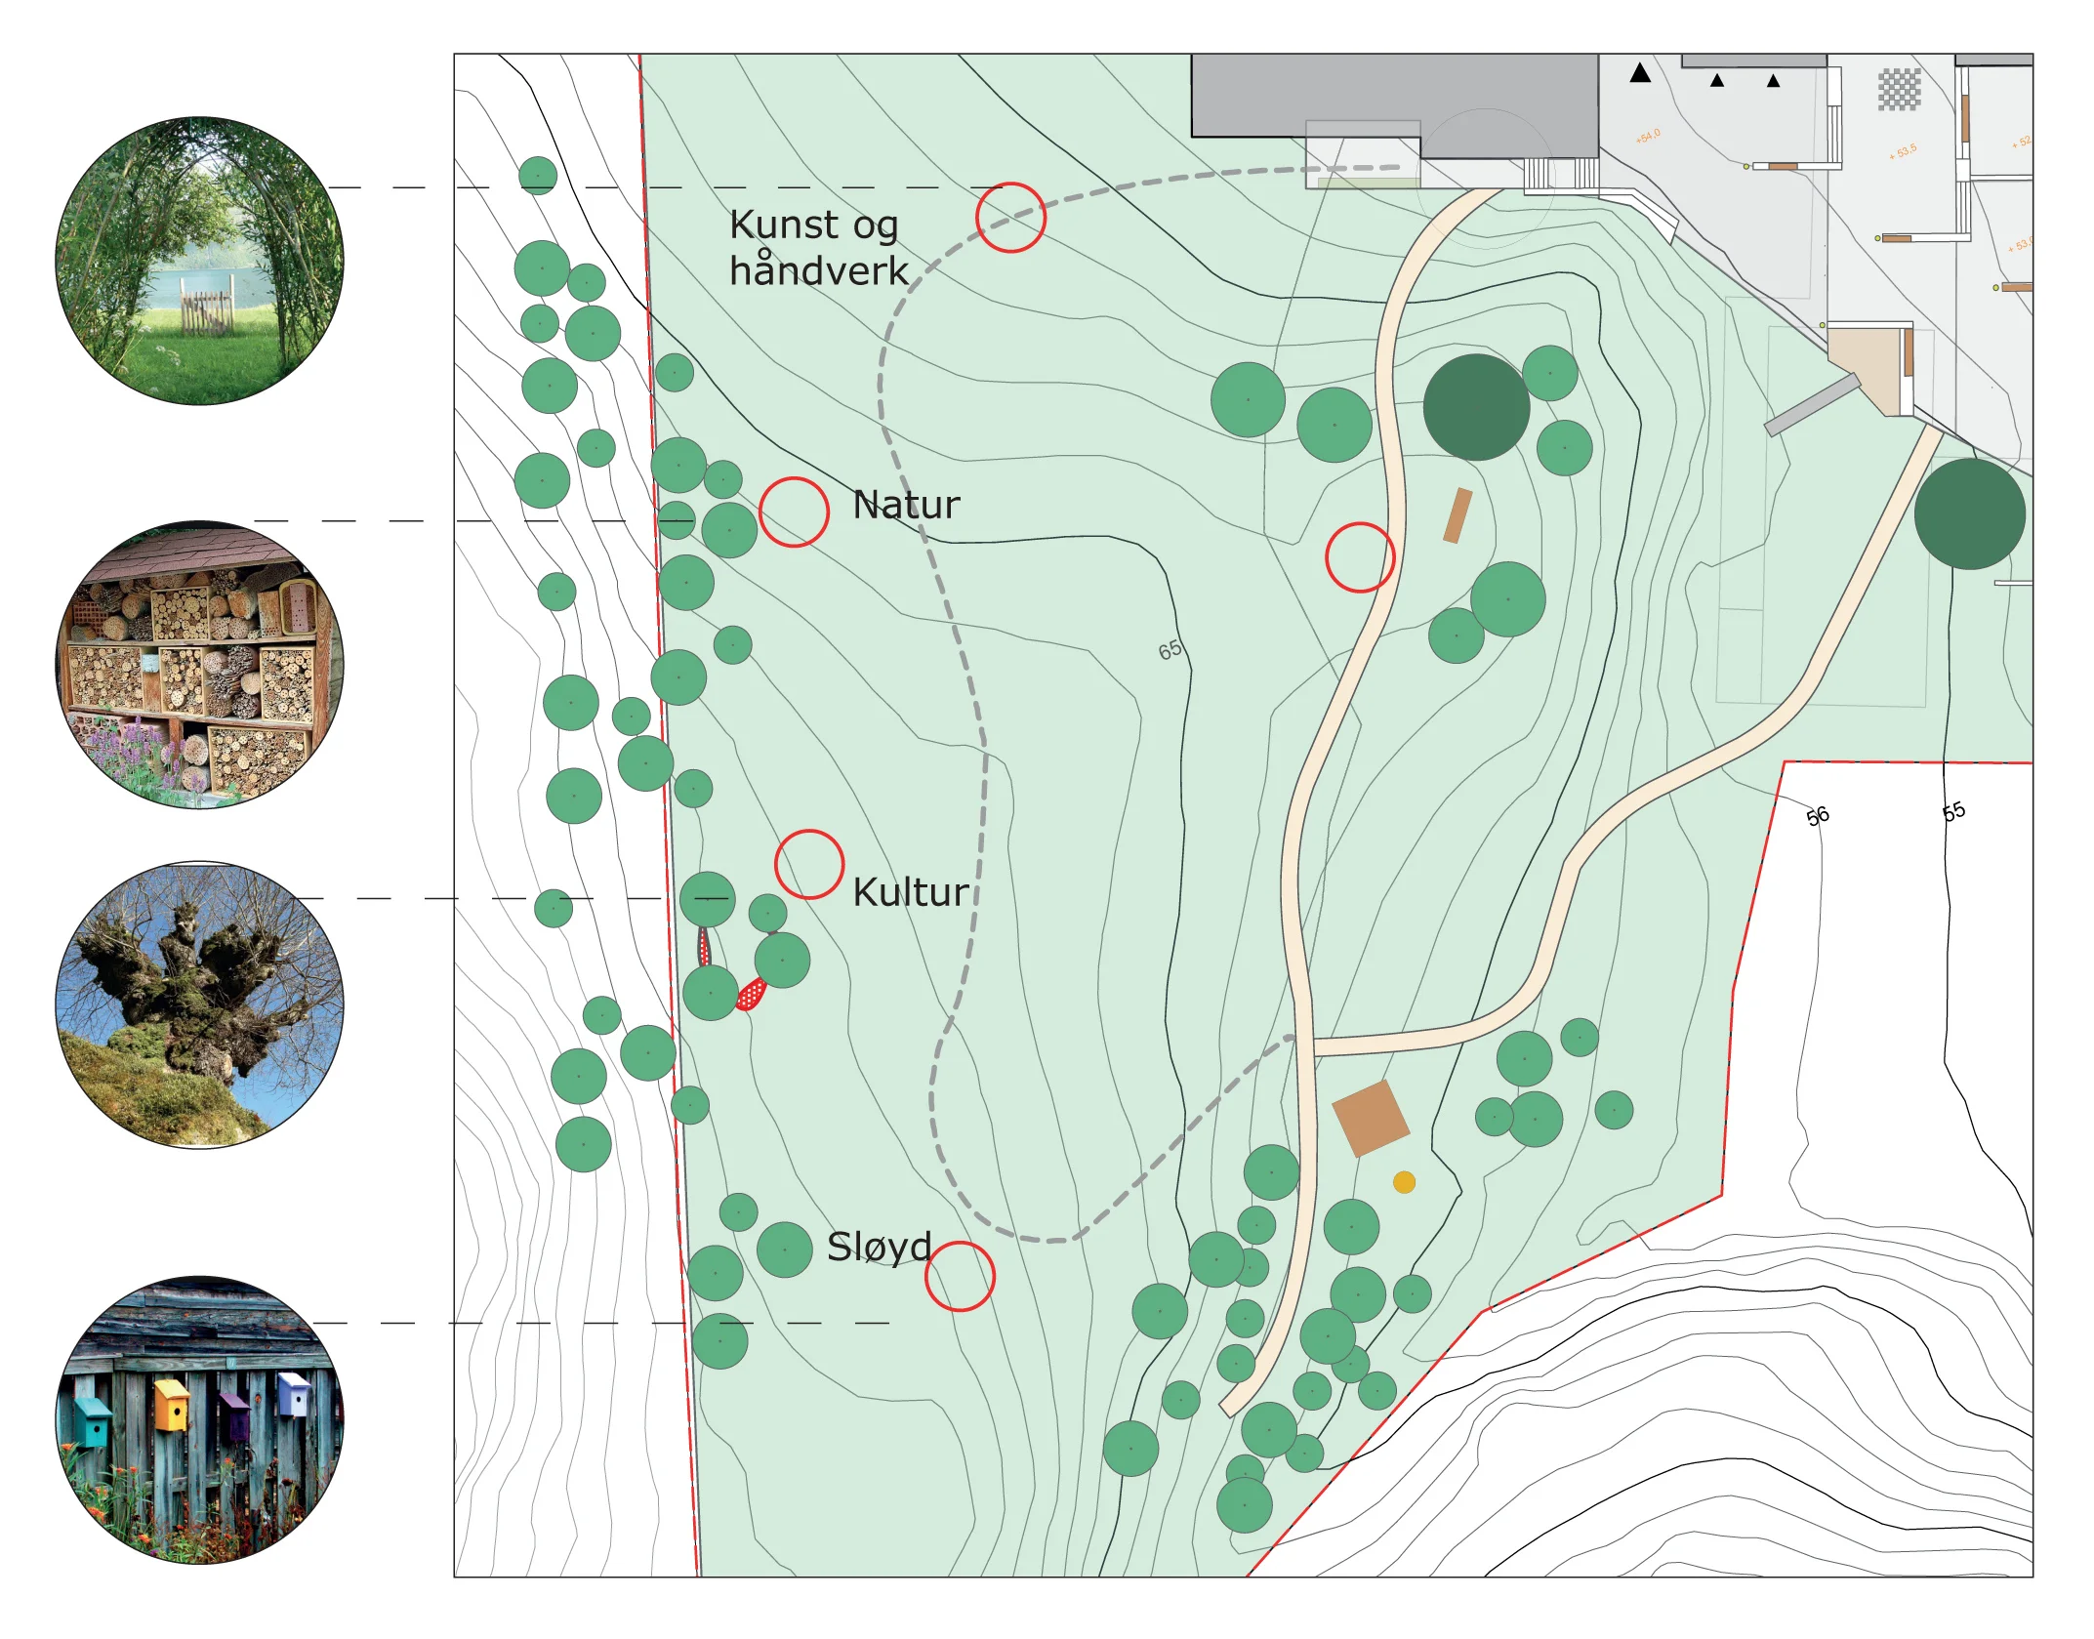This screenshot has width=2094, height=1639.
Task: Click the dark green tree beside the far-right path
Action: click(1969, 514)
